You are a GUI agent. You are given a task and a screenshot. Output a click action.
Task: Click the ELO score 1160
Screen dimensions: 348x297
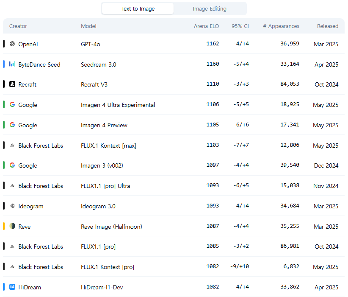tap(213, 64)
